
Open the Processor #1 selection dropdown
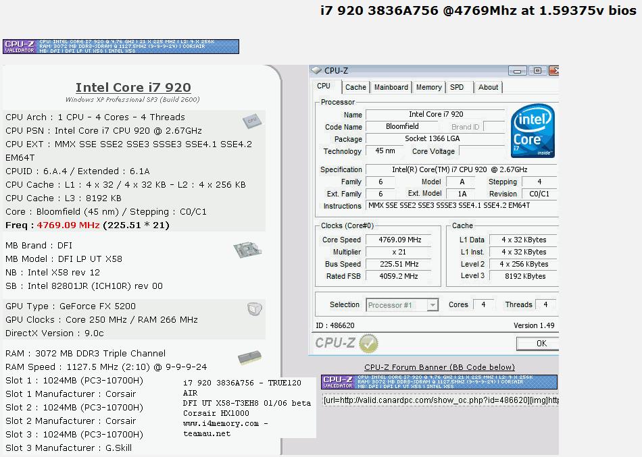402,305
